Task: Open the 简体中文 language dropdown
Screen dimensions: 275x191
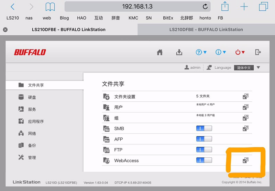Action: (244, 68)
